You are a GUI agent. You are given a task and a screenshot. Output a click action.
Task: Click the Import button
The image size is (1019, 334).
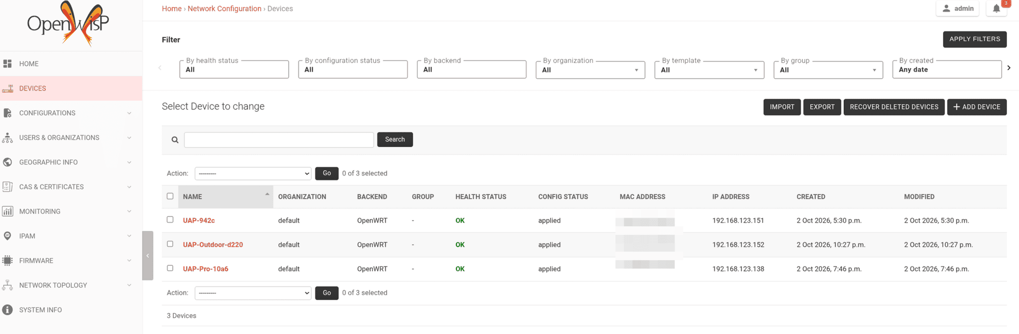tap(782, 107)
